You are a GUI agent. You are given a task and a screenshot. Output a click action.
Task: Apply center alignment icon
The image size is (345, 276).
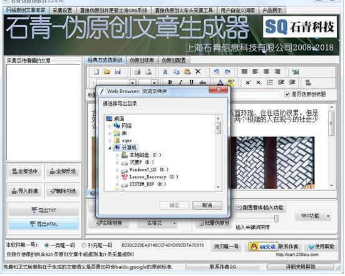[x=266, y=71]
